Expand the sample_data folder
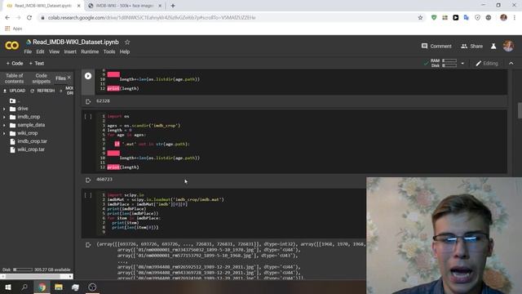The height and width of the screenshot is (294, 522). (4, 125)
